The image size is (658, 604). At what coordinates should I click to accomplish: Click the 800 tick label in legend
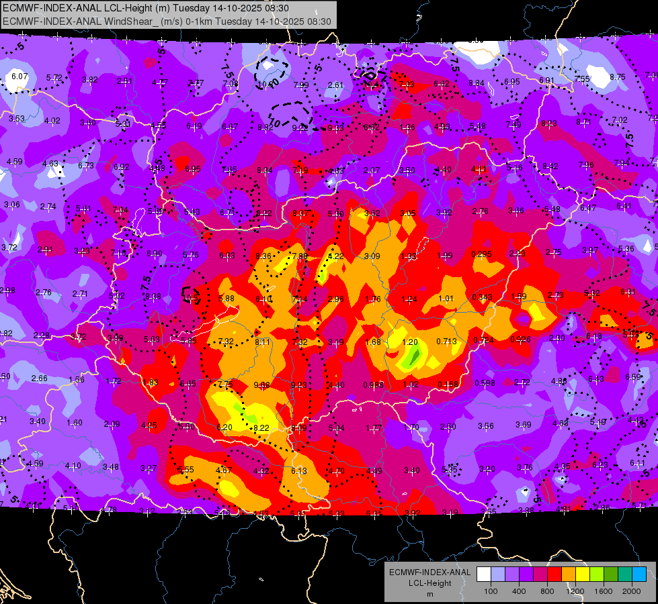547,591
